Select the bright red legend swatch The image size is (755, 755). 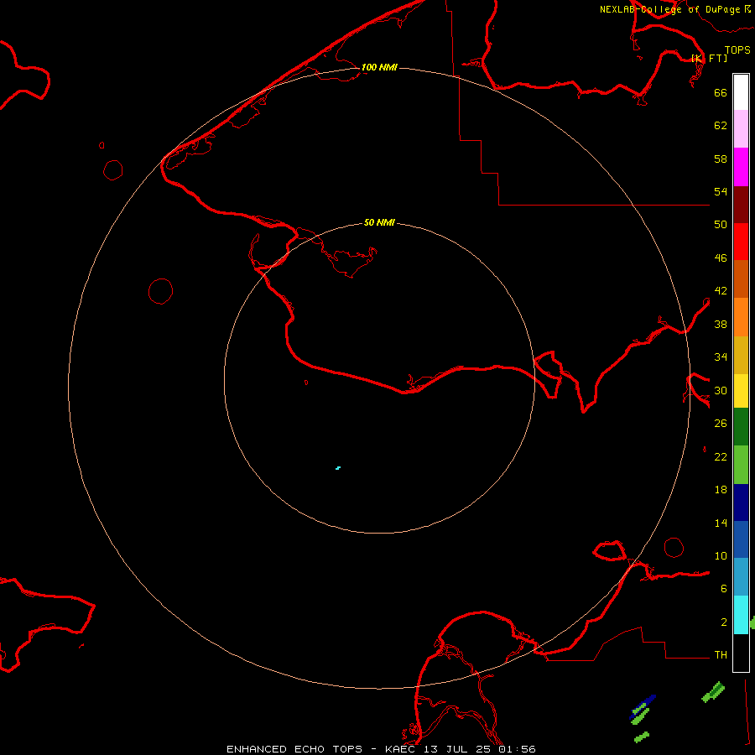click(741, 242)
